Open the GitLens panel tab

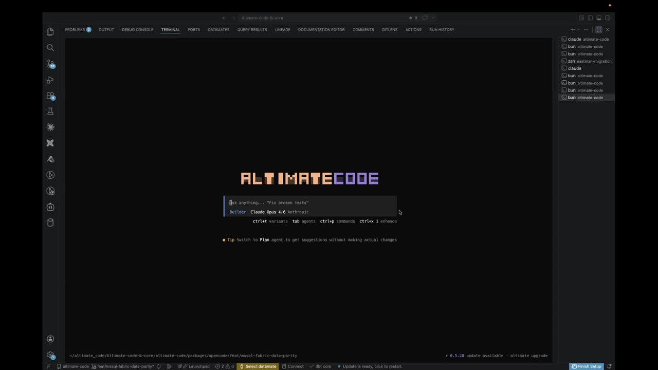tap(390, 30)
